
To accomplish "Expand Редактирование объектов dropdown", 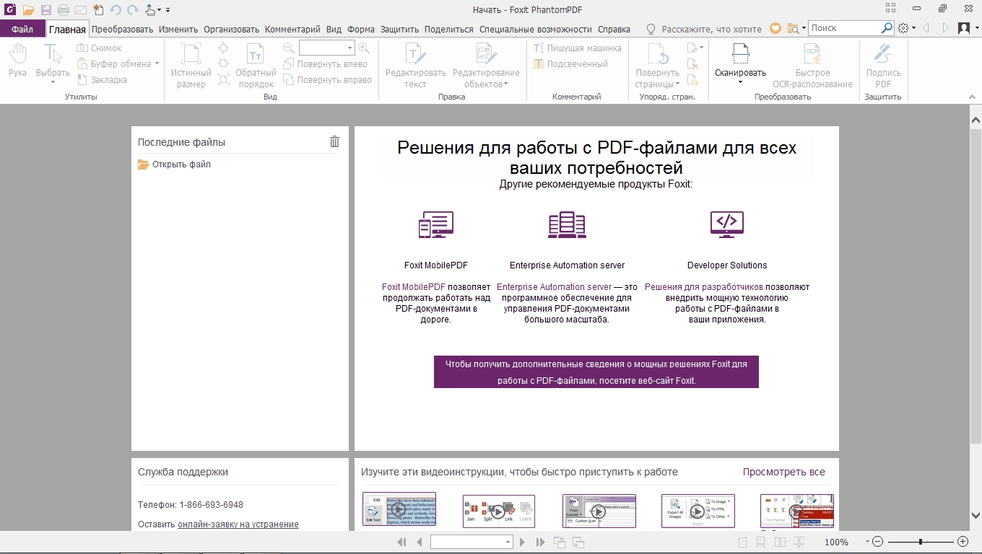I will pyautogui.click(x=506, y=84).
